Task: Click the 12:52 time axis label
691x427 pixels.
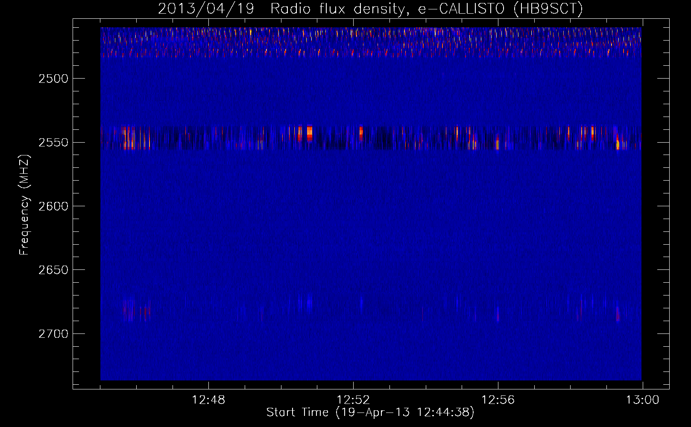Action: click(x=353, y=400)
